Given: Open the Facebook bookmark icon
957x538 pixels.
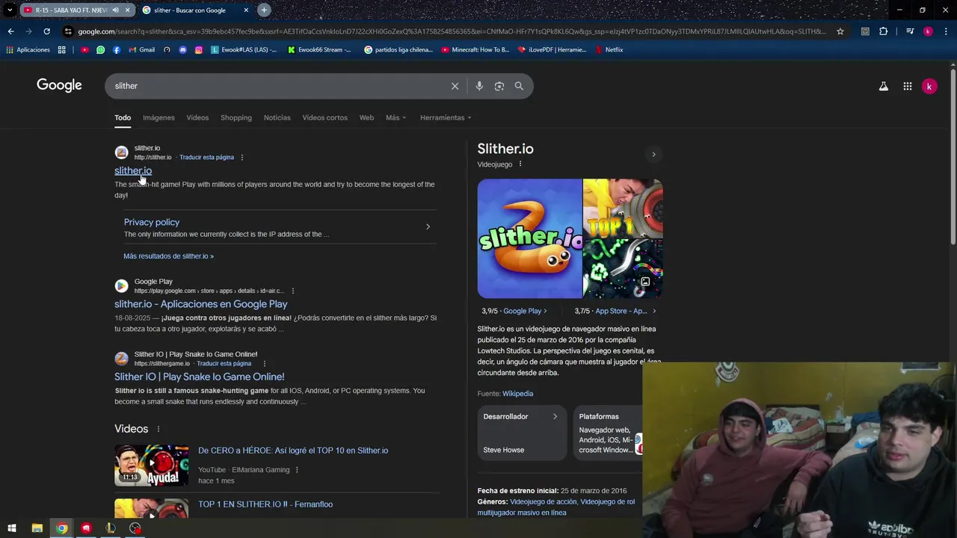Looking at the screenshot, I should click(117, 50).
